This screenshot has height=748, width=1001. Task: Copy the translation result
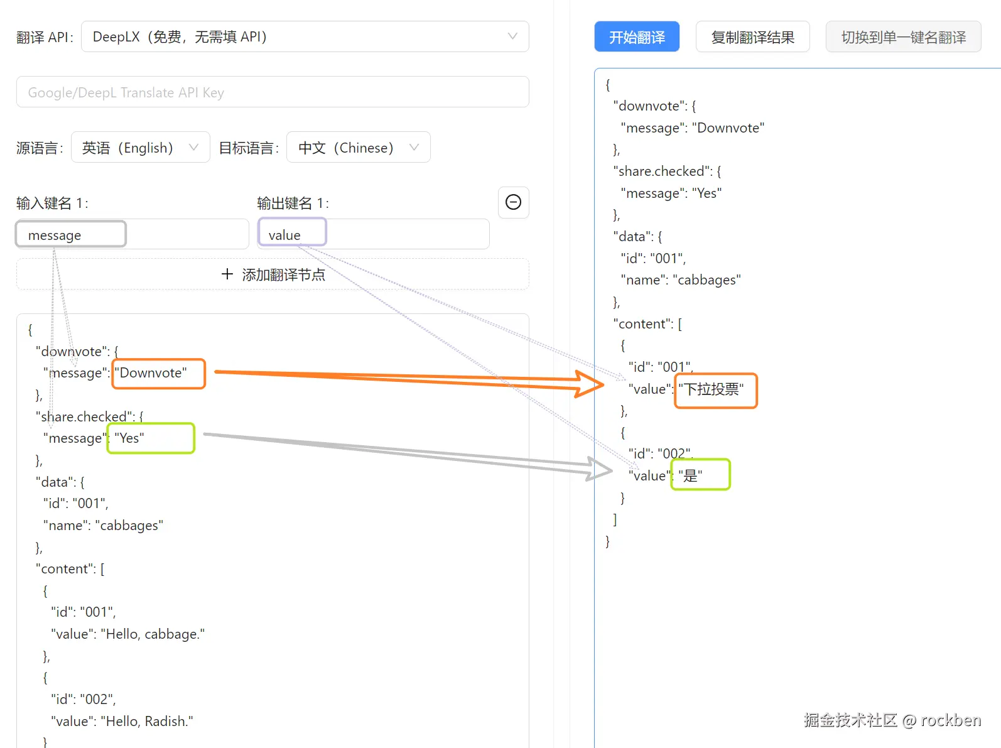(x=752, y=37)
